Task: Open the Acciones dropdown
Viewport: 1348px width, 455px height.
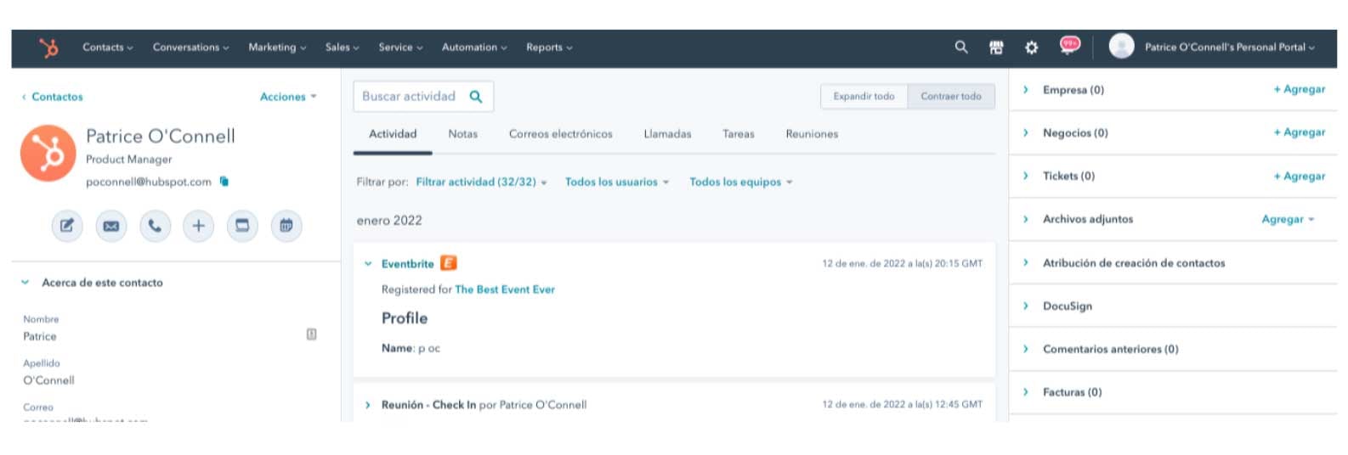Action: point(288,97)
